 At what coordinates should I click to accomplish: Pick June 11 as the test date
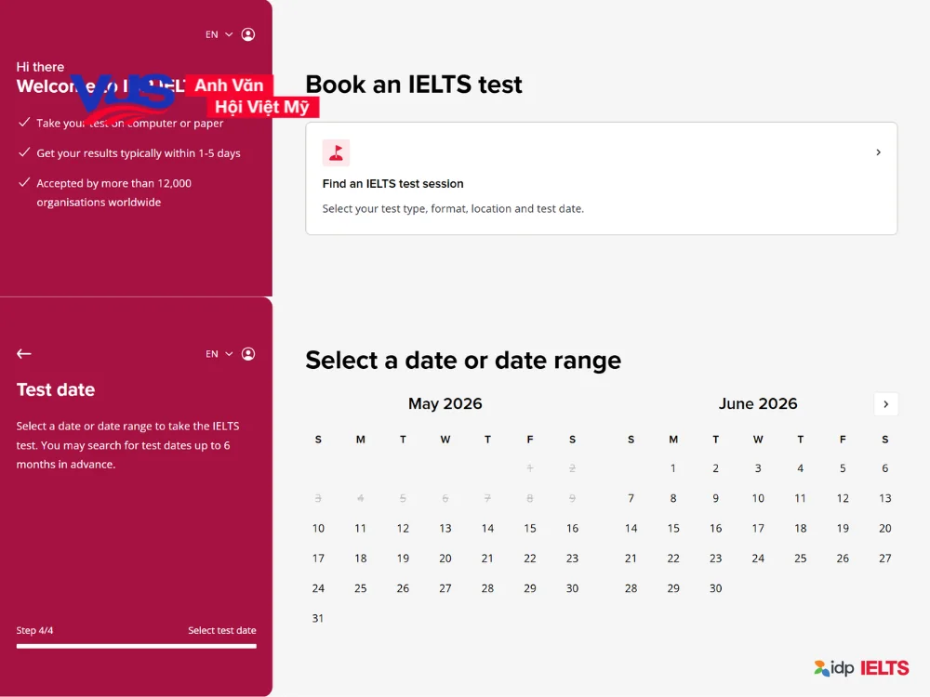pos(801,498)
